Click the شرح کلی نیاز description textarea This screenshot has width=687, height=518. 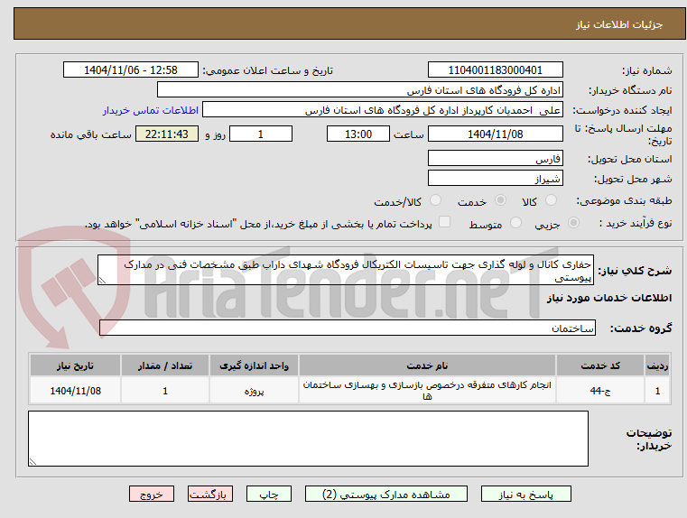(346, 270)
